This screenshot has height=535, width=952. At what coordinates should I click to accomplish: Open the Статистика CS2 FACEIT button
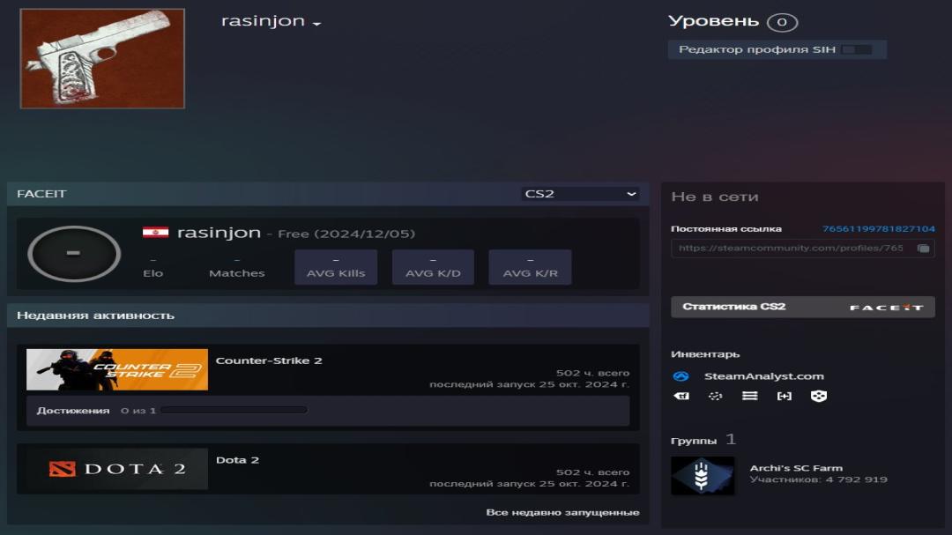click(x=803, y=307)
